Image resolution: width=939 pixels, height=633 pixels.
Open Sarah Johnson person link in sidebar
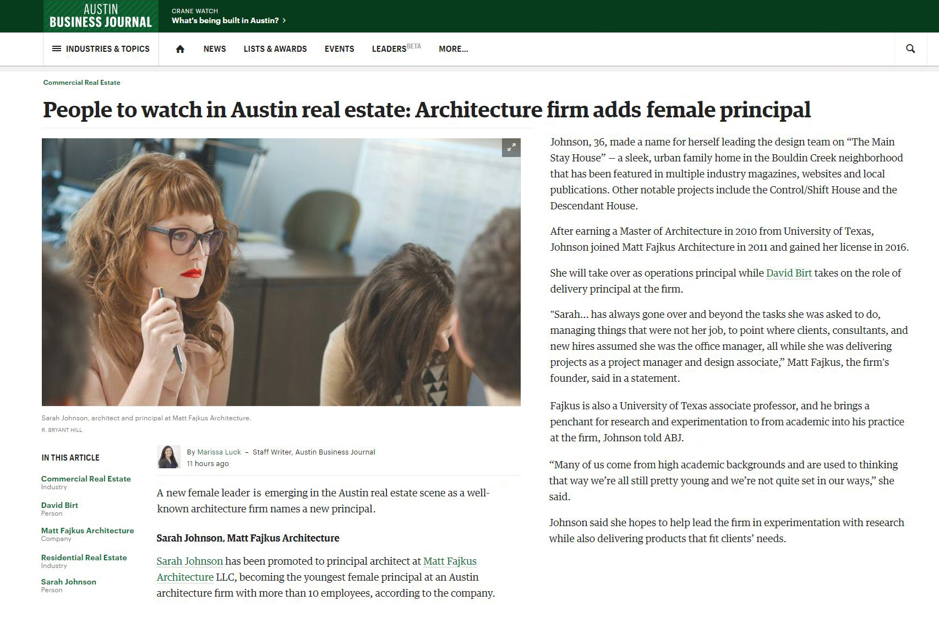click(69, 582)
